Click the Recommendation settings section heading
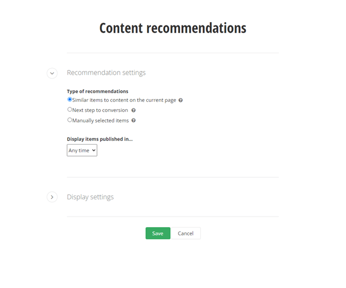 click(x=106, y=73)
